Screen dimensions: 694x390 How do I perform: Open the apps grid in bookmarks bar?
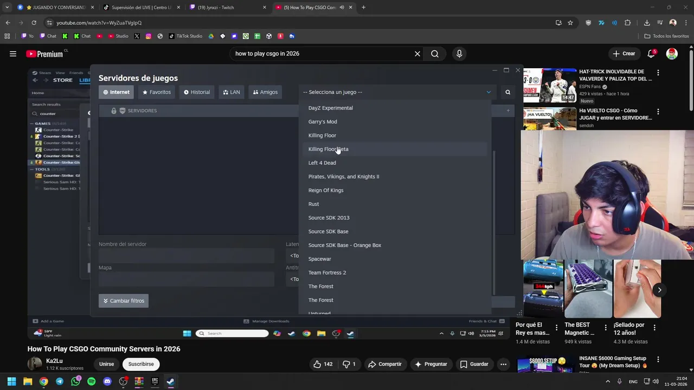point(7,36)
